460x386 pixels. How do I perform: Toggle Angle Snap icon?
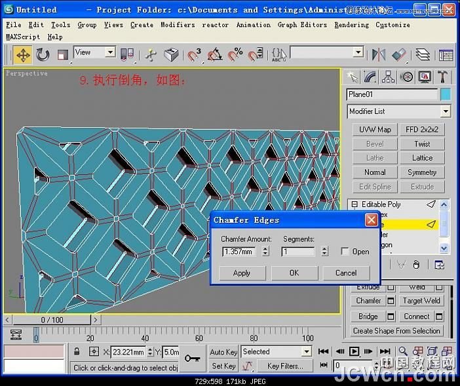coord(215,55)
